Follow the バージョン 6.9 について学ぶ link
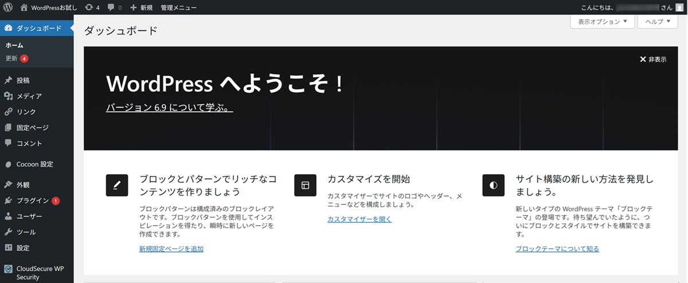This screenshot has height=283, width=688. tap(169, 108)
